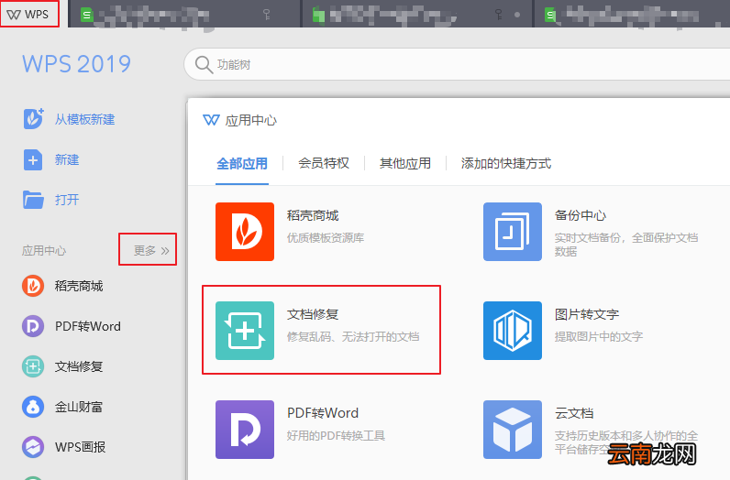The width and height of the screenshot is (730, 480).
Task: Open 文档修复 from the sidebar
Action: pyautogui.click(x=62, y=366)
